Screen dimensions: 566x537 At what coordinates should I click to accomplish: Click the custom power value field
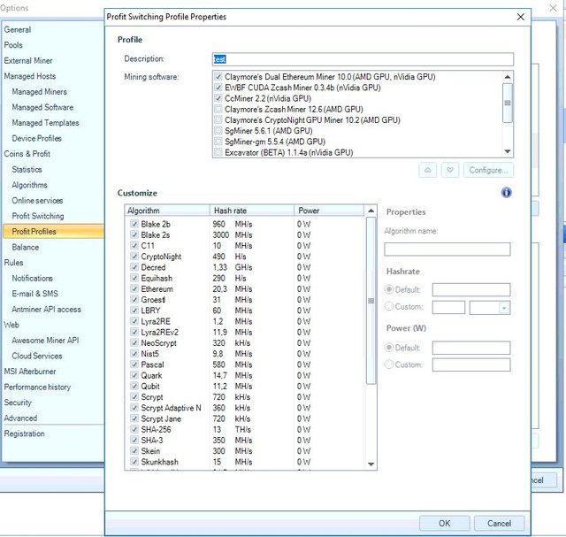(471, 364)
